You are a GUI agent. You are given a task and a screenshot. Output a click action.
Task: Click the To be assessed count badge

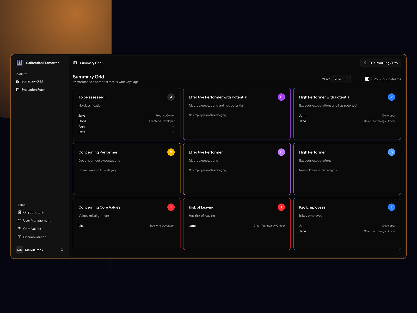[x=171, y=97]
